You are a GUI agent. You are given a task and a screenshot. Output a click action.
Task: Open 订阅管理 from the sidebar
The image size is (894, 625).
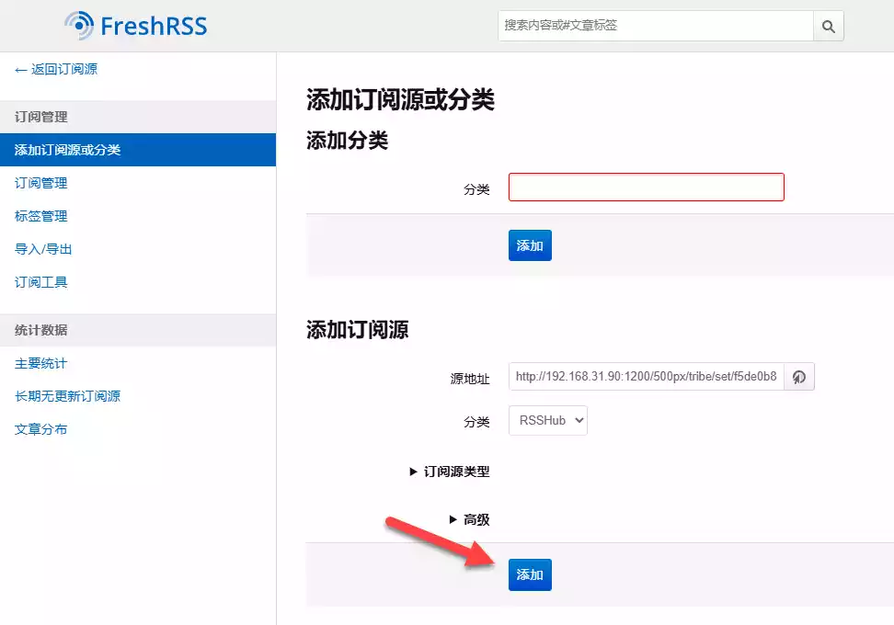point(40,183)
